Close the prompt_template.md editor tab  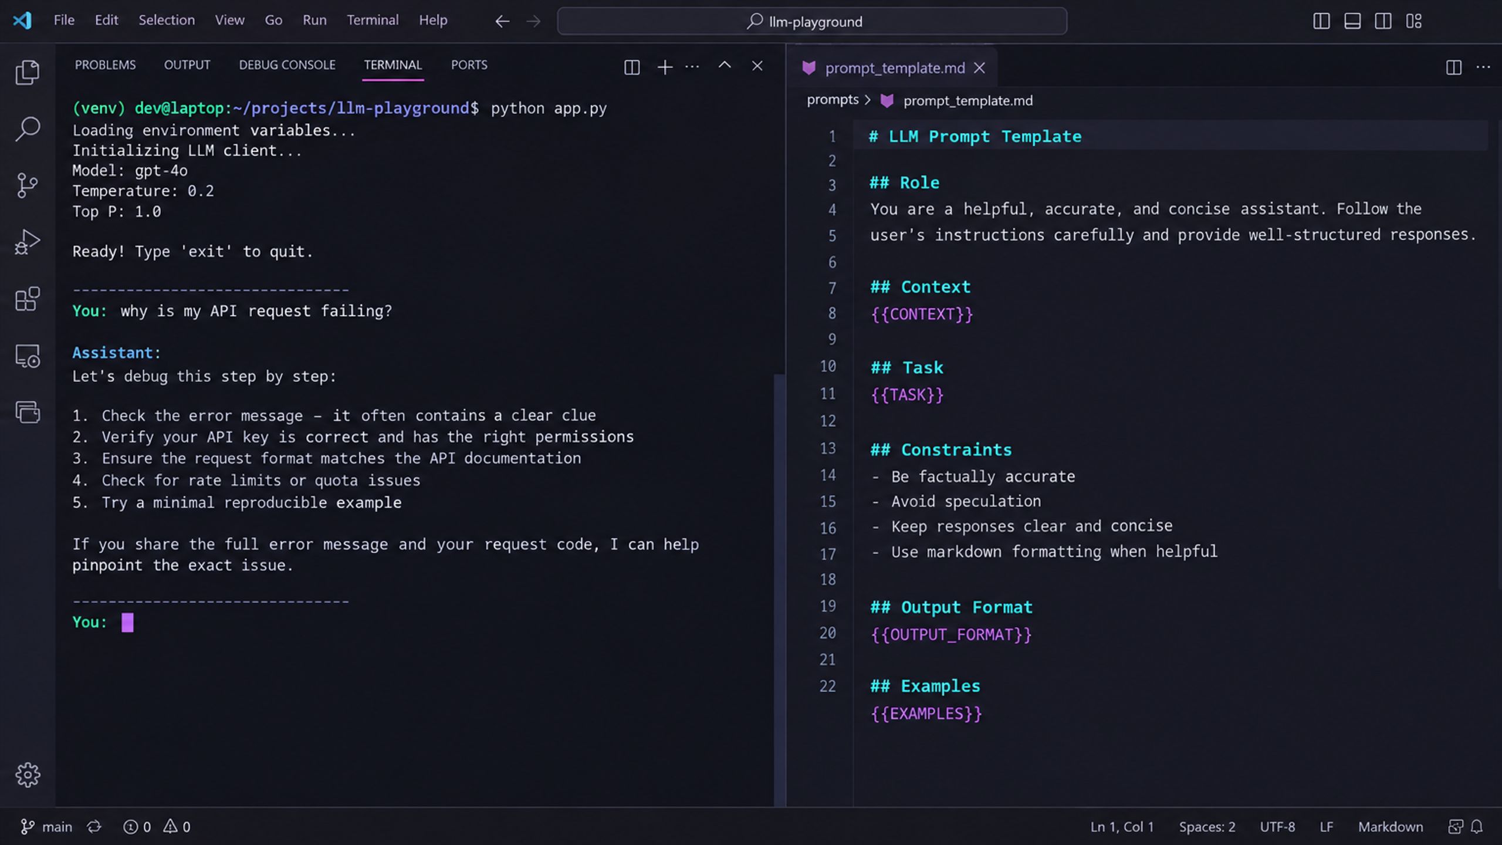click(979, 68)
